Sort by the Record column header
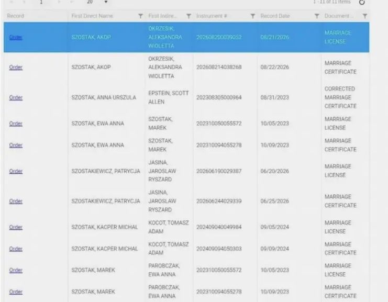Screen dimensions: 388x302 [x=15, y=16]
